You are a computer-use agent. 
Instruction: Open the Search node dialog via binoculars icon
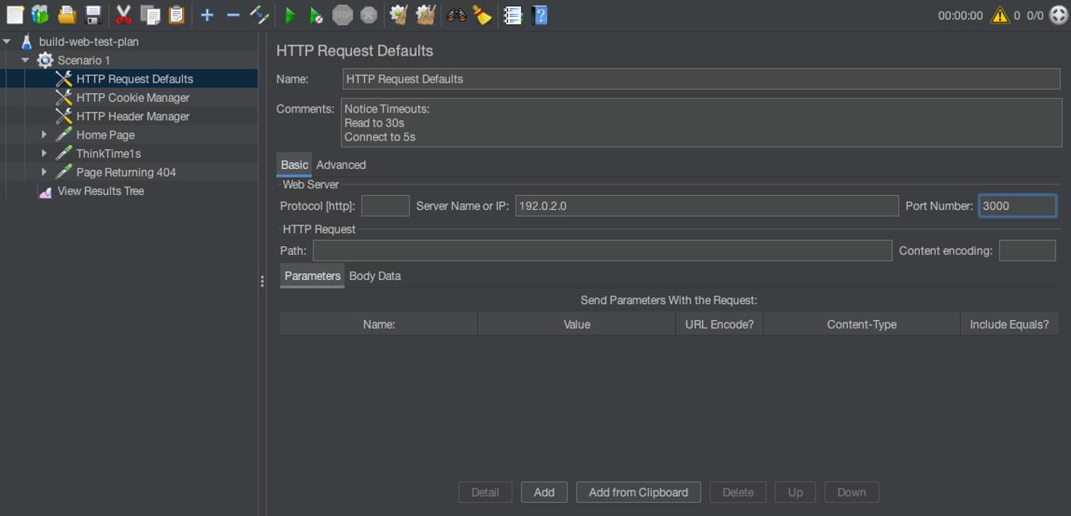coord(455,15)
